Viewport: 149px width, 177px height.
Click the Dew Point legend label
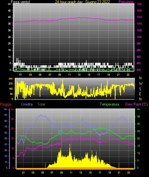pyautogui.click(x=137, y=104)
